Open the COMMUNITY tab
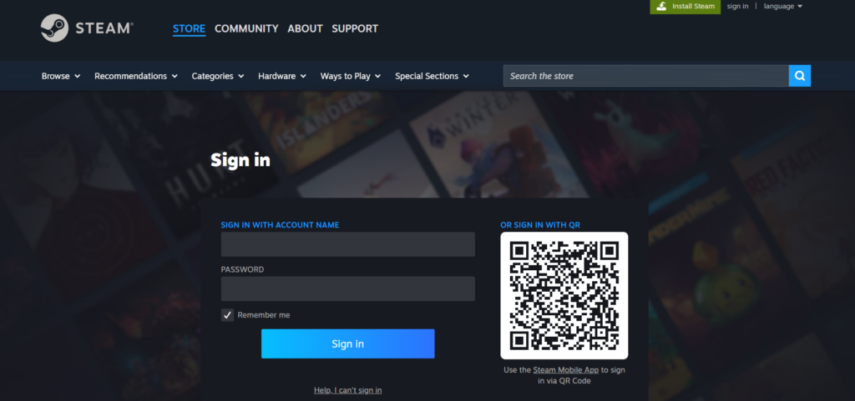This screenshot has width=855, height=401. click(x=246, y=29)
